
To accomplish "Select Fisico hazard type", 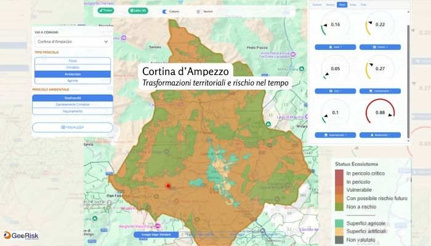I will (x=73, y=61).
